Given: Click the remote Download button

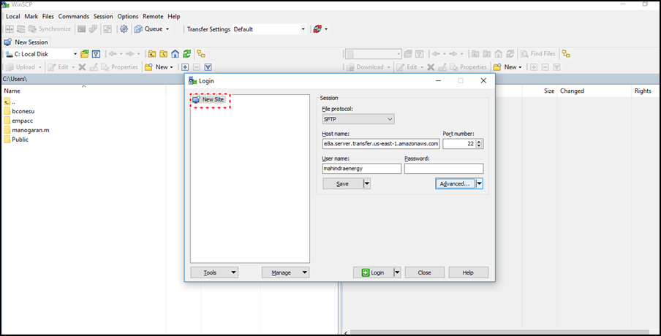Looking at the screenshot, I should coord(365,67).
